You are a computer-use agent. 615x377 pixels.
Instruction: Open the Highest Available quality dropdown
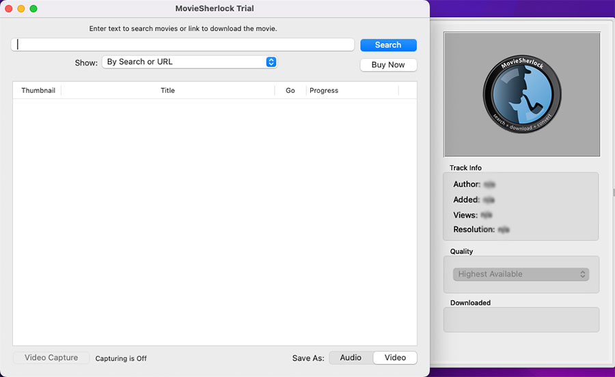click(521, 275)
